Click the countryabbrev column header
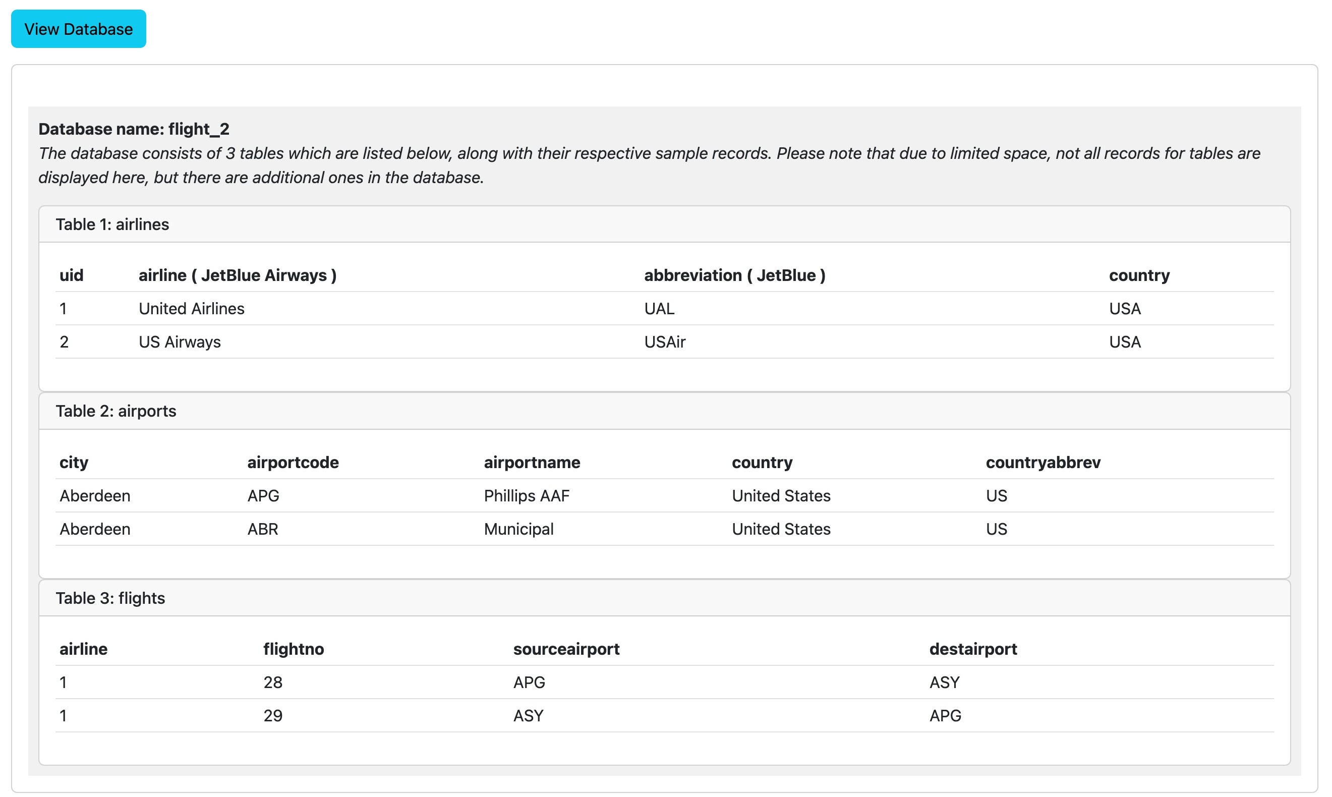The image size is (1332, 797). pyautogui.click(x=1043, y=463)
